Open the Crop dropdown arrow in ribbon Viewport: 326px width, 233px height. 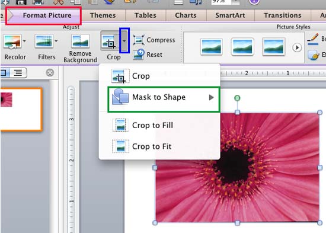pyautogui.click(x=124, y=40)
